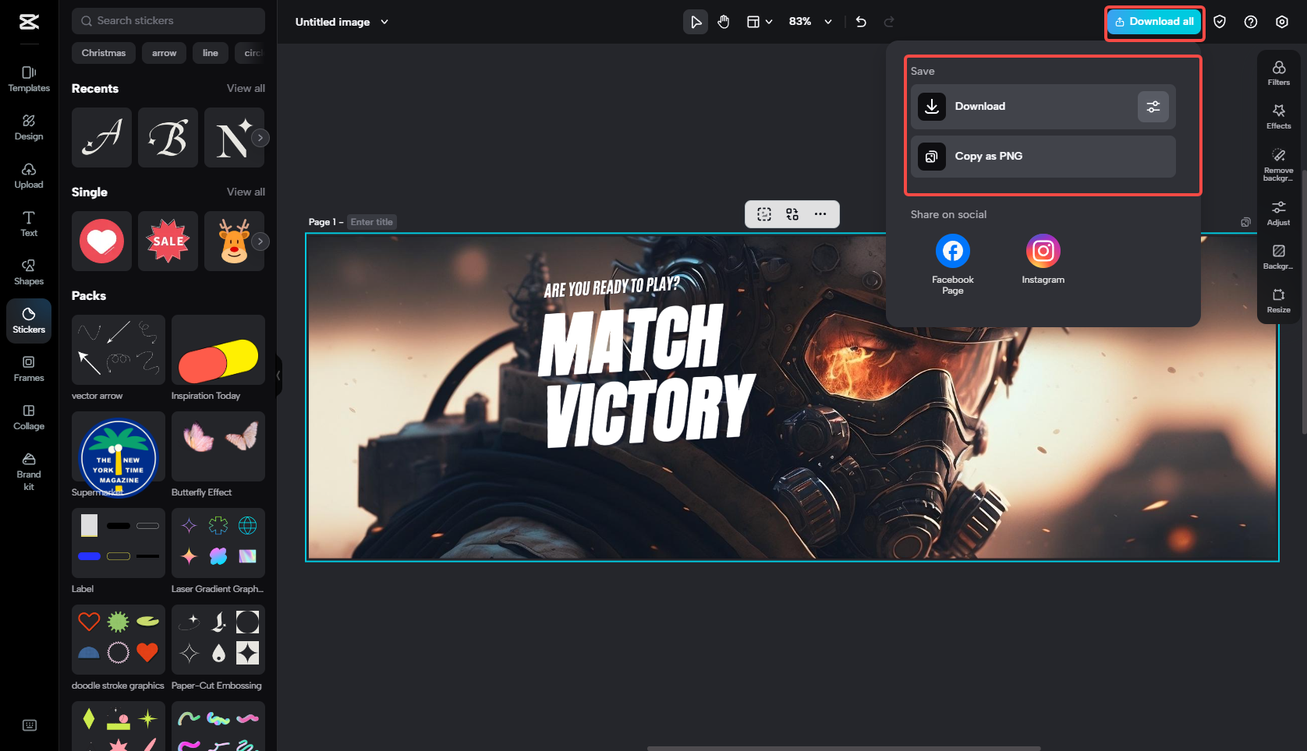
Task: Insert the letter A recent sticker
Action: click(101, 138)
